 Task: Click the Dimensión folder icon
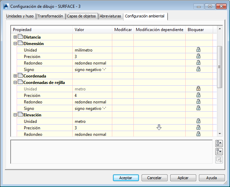pos(20,43)
